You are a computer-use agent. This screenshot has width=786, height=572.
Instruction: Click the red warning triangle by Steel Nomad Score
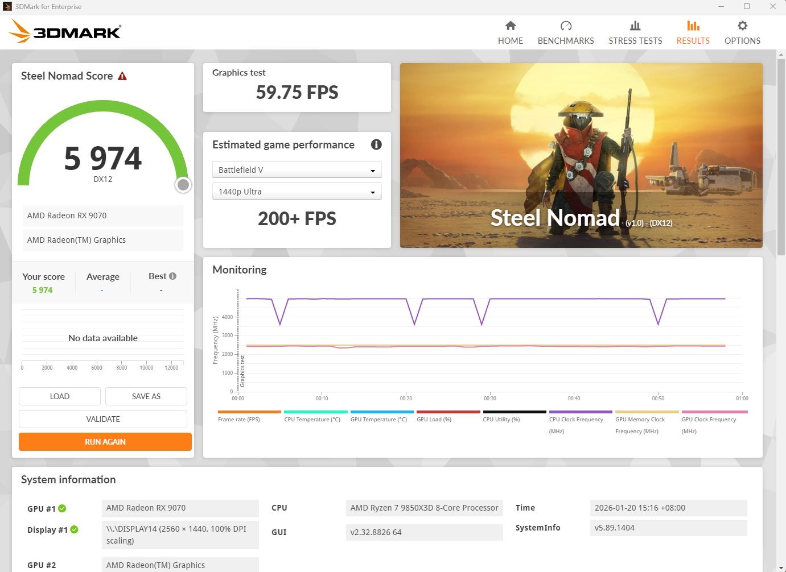[x=122, y=76]
